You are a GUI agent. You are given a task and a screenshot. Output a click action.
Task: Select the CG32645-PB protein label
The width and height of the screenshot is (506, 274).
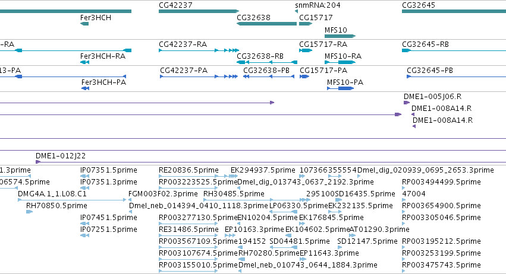coord(430,71)
